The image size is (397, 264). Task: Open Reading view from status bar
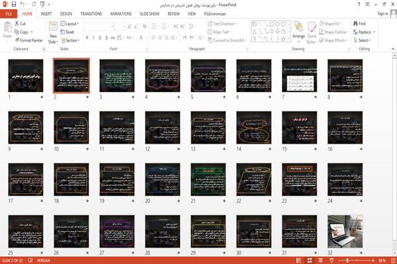(x=320, y=261)
